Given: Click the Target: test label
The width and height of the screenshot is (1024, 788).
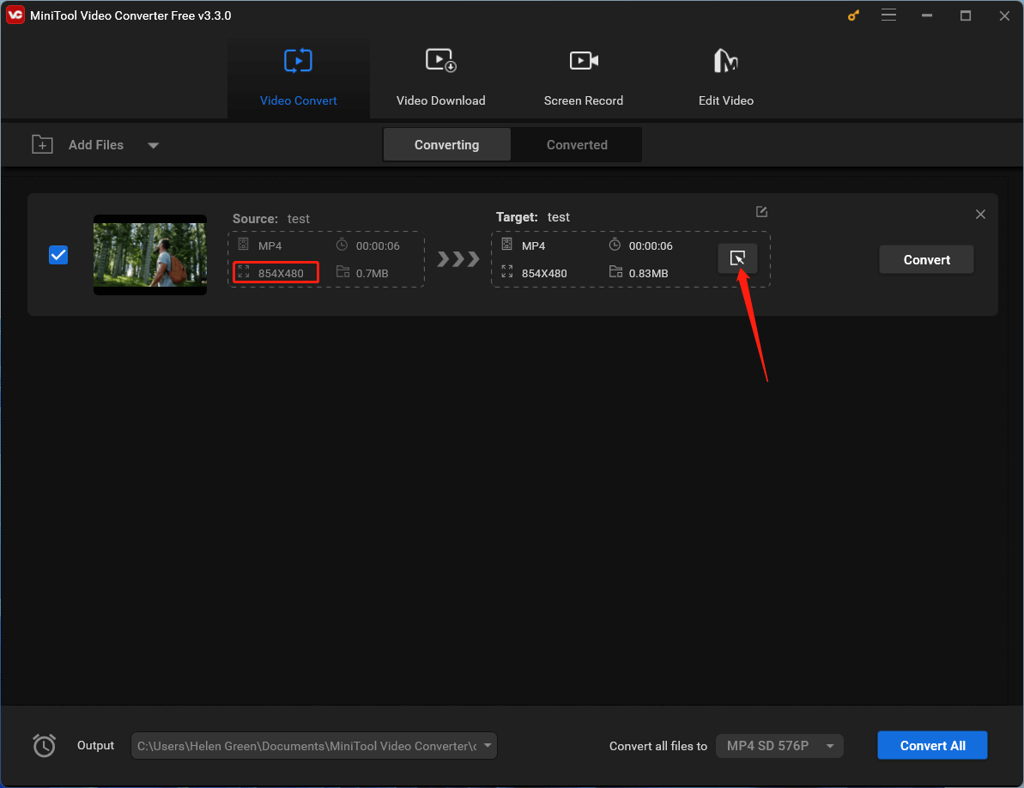Looking at the screenshot, I should [x=533, y=217].
